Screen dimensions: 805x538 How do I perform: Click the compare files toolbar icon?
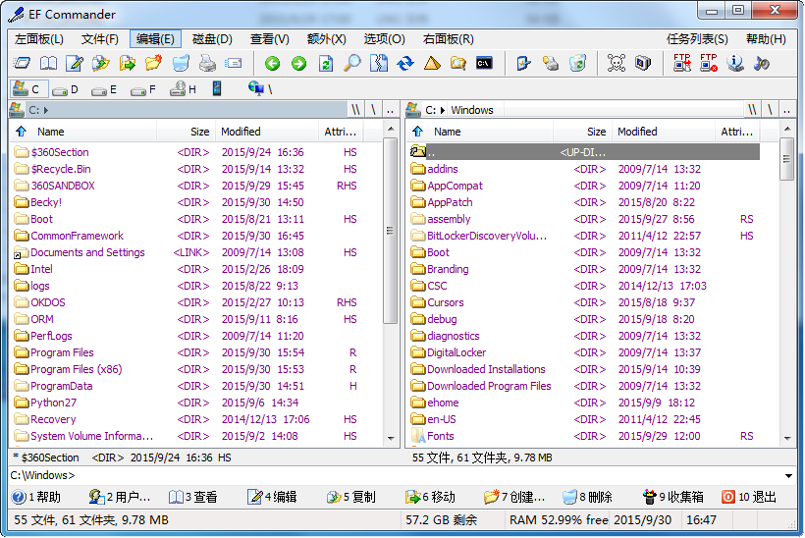pos(379,63)
